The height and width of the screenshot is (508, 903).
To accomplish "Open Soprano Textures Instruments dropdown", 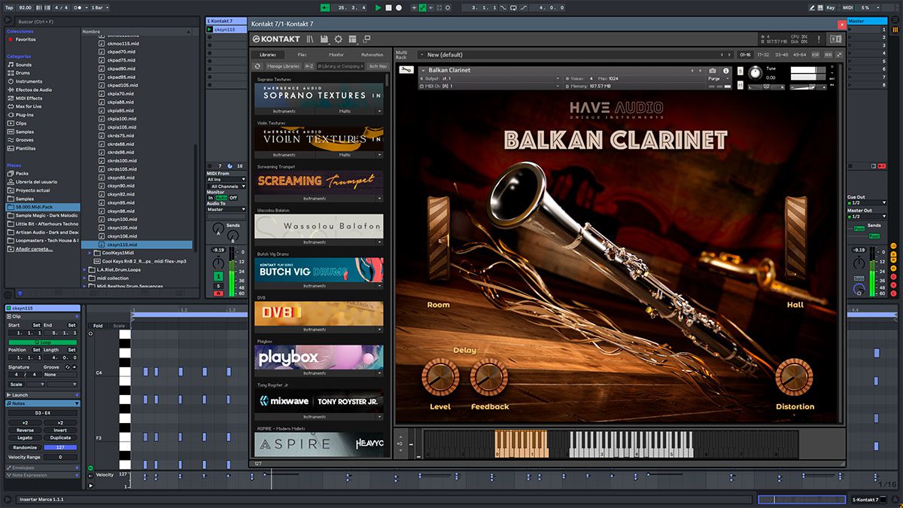I will pos(284,111).
